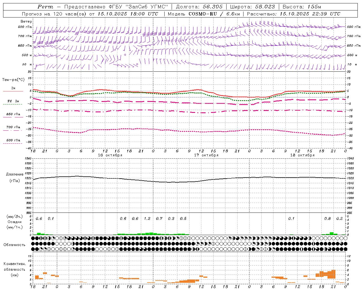
Task: Select the '18 октября' date label
Action: point(302,155)
